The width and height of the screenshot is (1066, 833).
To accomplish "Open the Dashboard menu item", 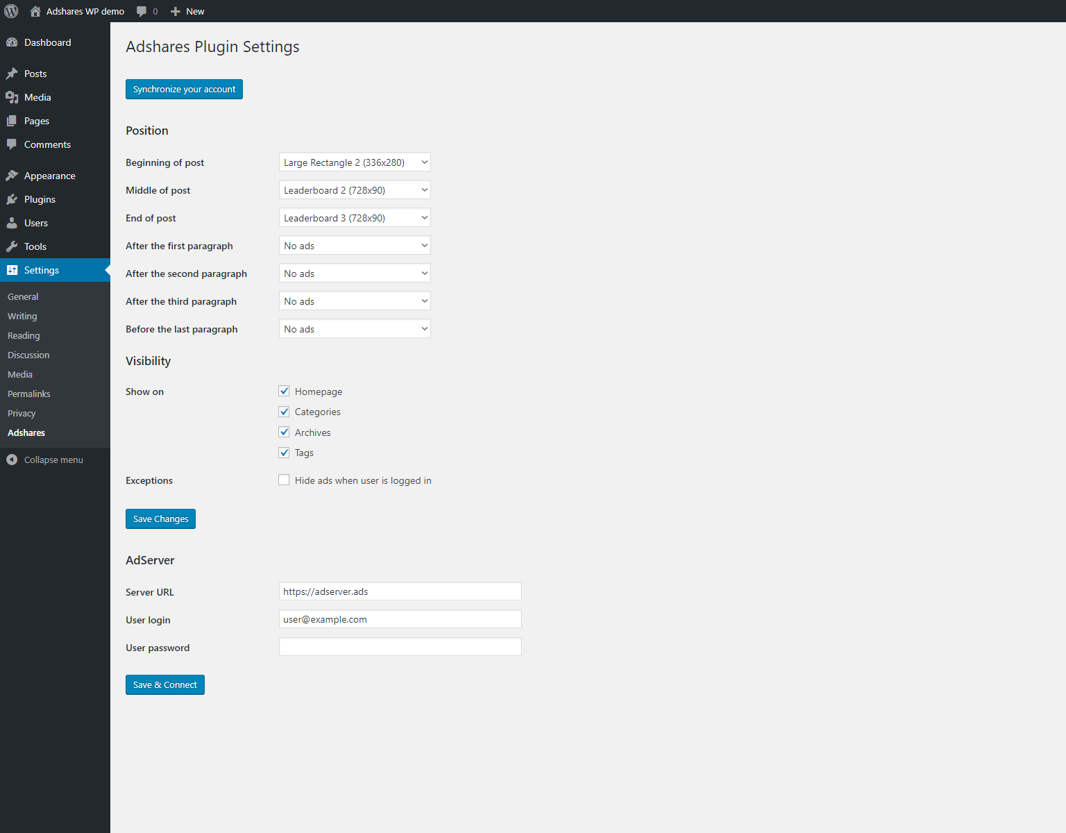I will tap(55, 42).
